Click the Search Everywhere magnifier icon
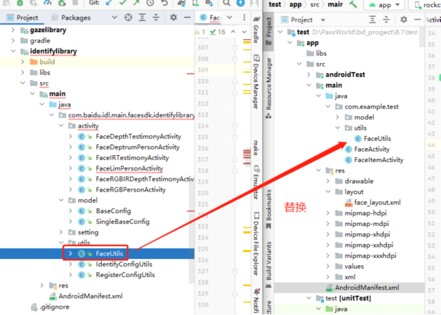441x315 pixels. (226, 3)
